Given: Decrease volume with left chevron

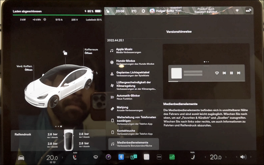Looking at the screenshot, I should tap(237, 157).
